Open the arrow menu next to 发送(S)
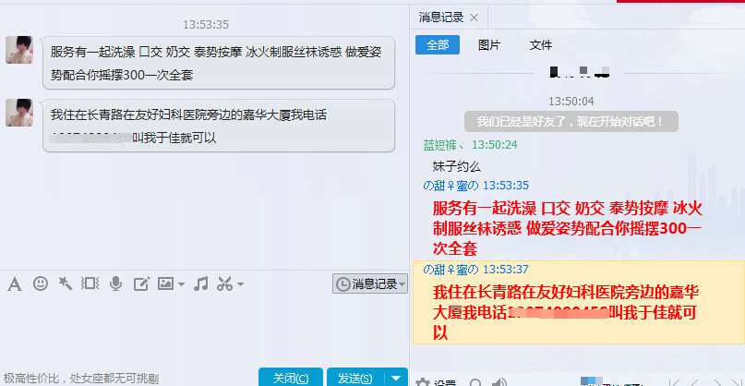 point(396,378)
